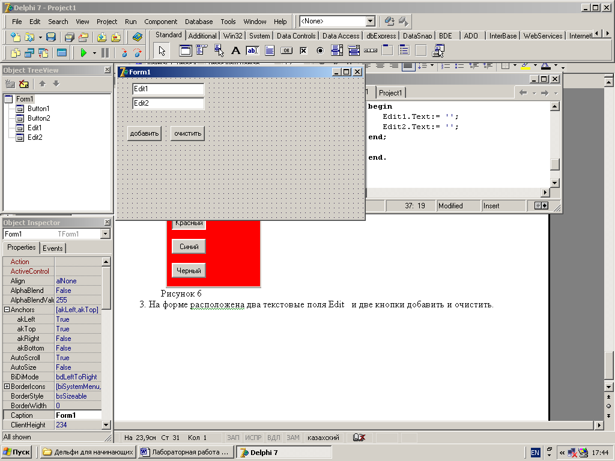Click Add file to project icon
The height and width of the screenshot is (461, 615).
click(101, 37)
